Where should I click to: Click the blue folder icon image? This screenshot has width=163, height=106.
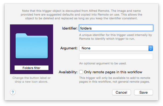pos(32,46)
